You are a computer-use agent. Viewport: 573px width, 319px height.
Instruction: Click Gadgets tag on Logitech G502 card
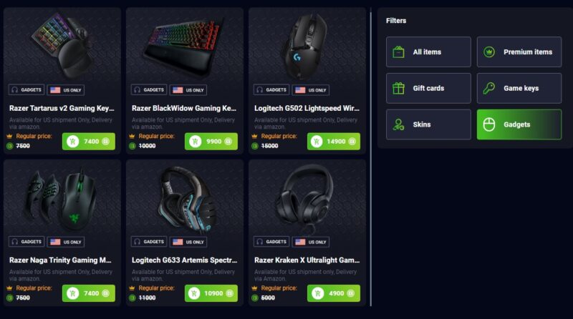271,90
